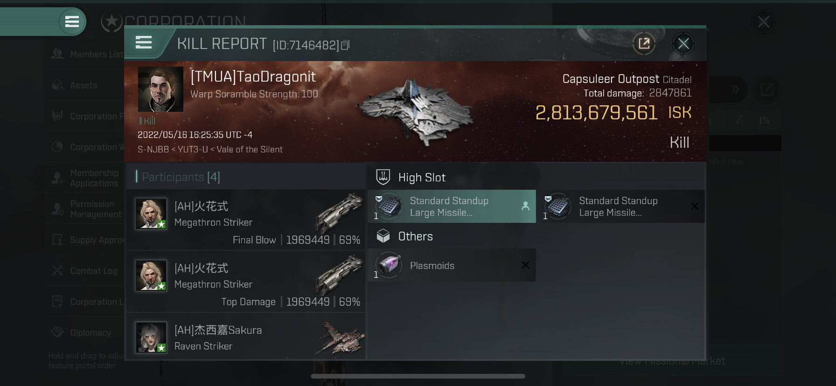Close the Kill Report window

[683, 44]
